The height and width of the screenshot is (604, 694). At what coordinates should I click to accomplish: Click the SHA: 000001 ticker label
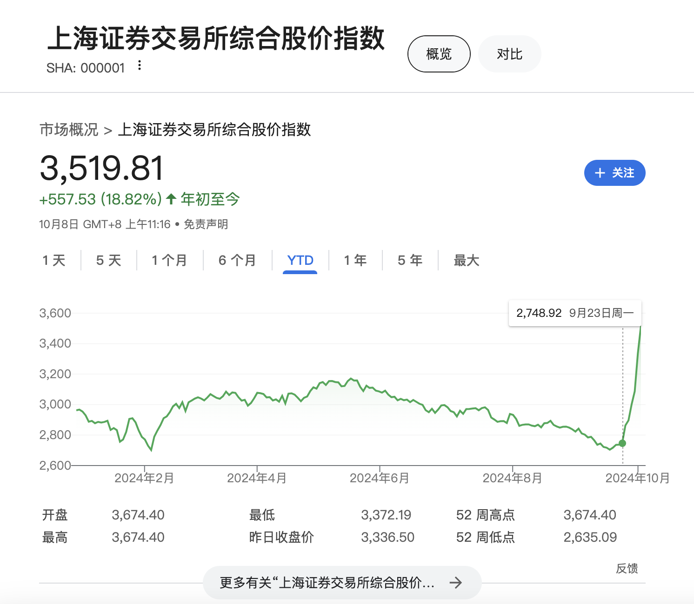pyautogui.click(x=86, y=68)
